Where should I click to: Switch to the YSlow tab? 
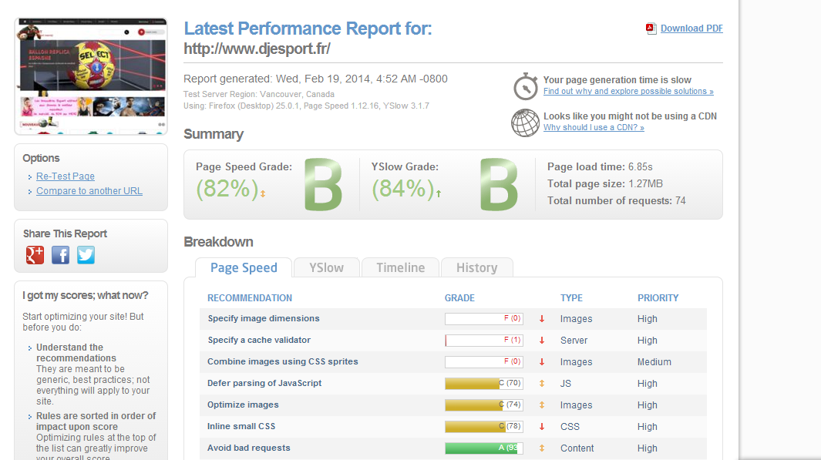point(326,267)
